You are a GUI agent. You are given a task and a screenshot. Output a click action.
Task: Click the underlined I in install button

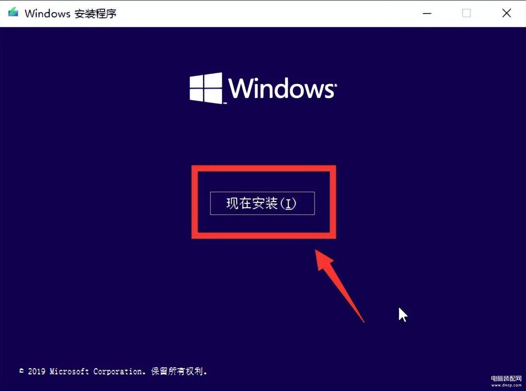(288, 203)
